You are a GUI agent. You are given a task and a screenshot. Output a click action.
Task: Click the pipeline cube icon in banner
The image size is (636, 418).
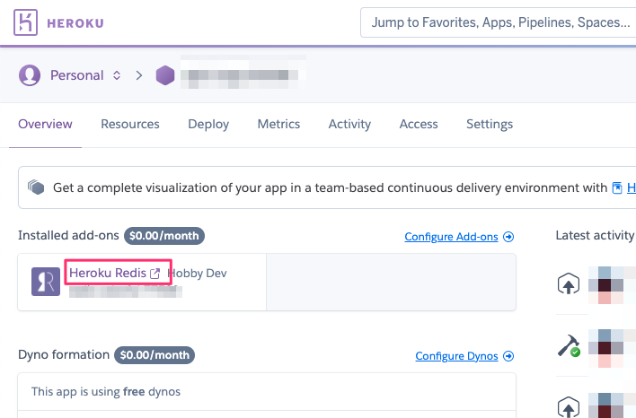(x=36, y=187)
